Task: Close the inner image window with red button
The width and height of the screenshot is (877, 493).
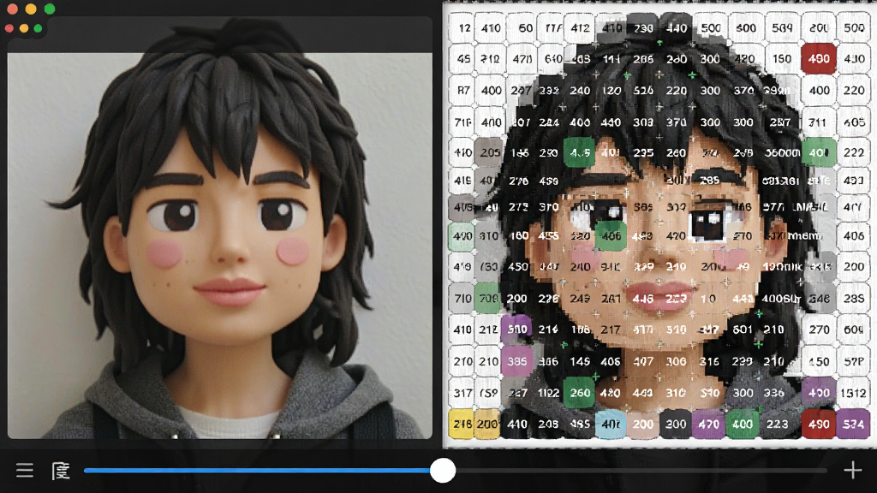Action: pos(9,28)
